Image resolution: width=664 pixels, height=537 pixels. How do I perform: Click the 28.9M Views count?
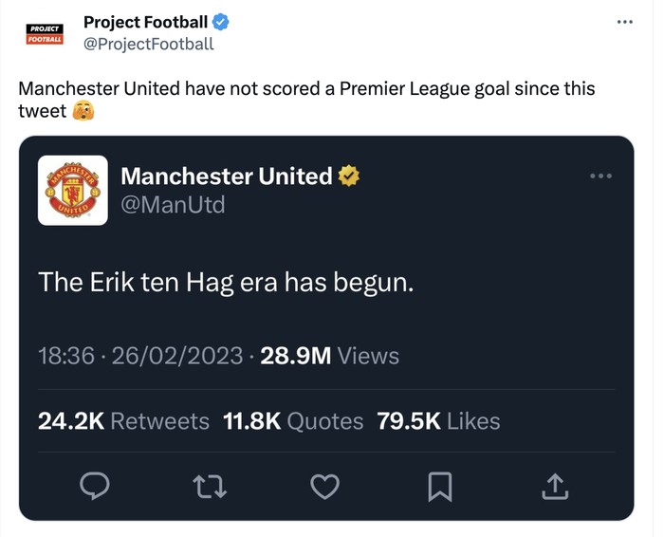click(x=329, y=356)
